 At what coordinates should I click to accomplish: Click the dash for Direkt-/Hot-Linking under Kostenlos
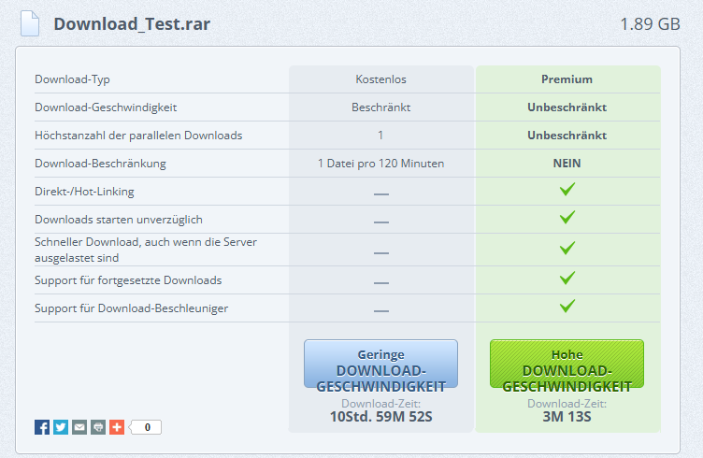[x=381, y=194]
